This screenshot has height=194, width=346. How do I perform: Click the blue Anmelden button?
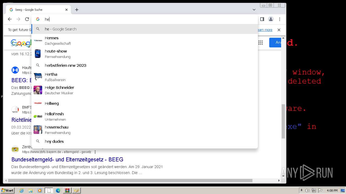(x=275, y=43)
